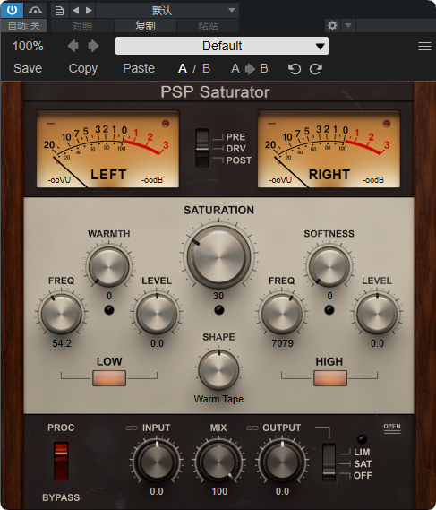Click Paste in the preset bar

point(139,68)
